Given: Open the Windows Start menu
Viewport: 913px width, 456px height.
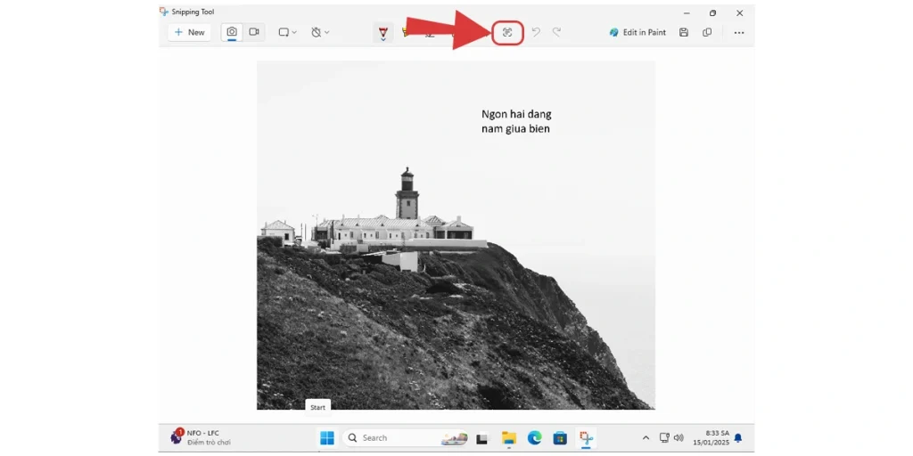Looking at the screenshot, I should tap(327, 438).
